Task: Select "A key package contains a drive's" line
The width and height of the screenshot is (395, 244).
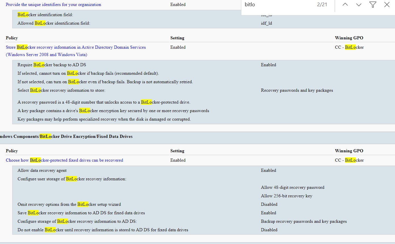Action: (113, 111)
